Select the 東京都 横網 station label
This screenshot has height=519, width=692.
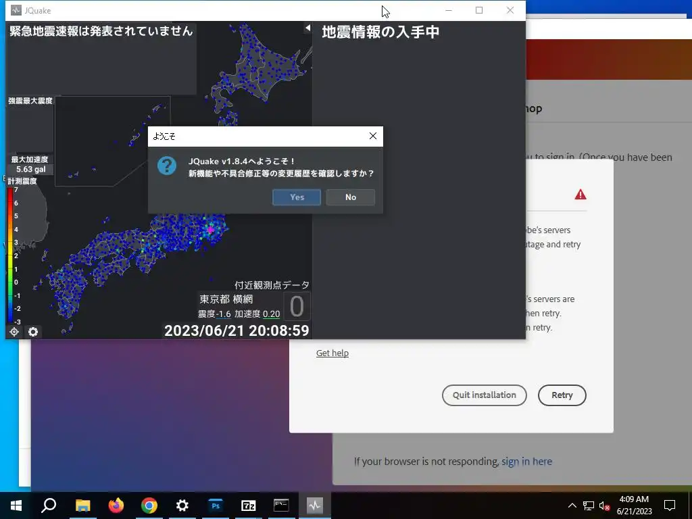tap(226, 299)
